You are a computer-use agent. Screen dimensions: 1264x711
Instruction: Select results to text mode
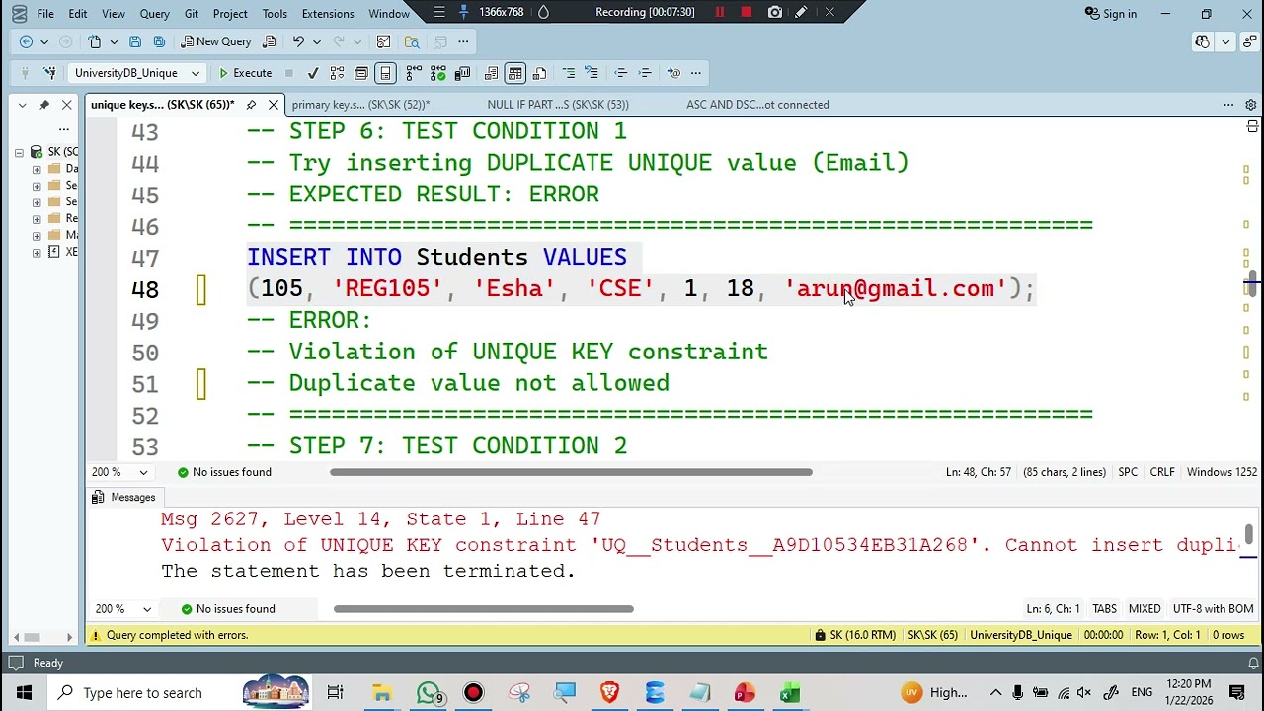coord(491,73)
